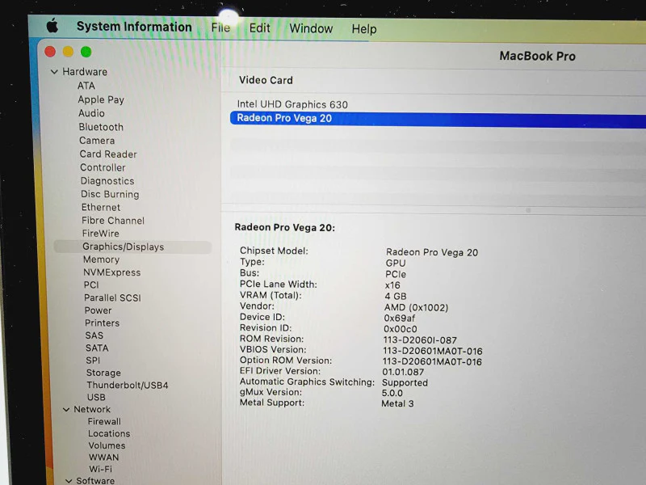
Task: Select Wi-Fi under Network
Action: coord(100,469)
